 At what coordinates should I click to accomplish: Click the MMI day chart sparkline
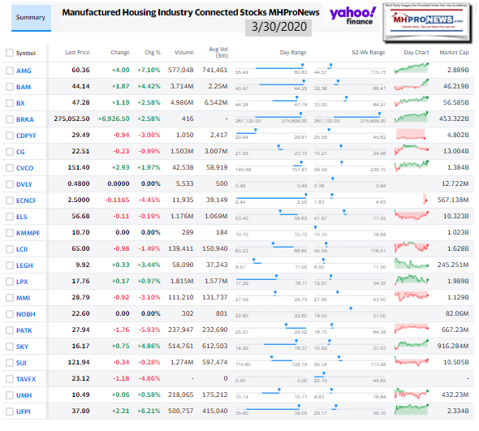pos(411,295)
